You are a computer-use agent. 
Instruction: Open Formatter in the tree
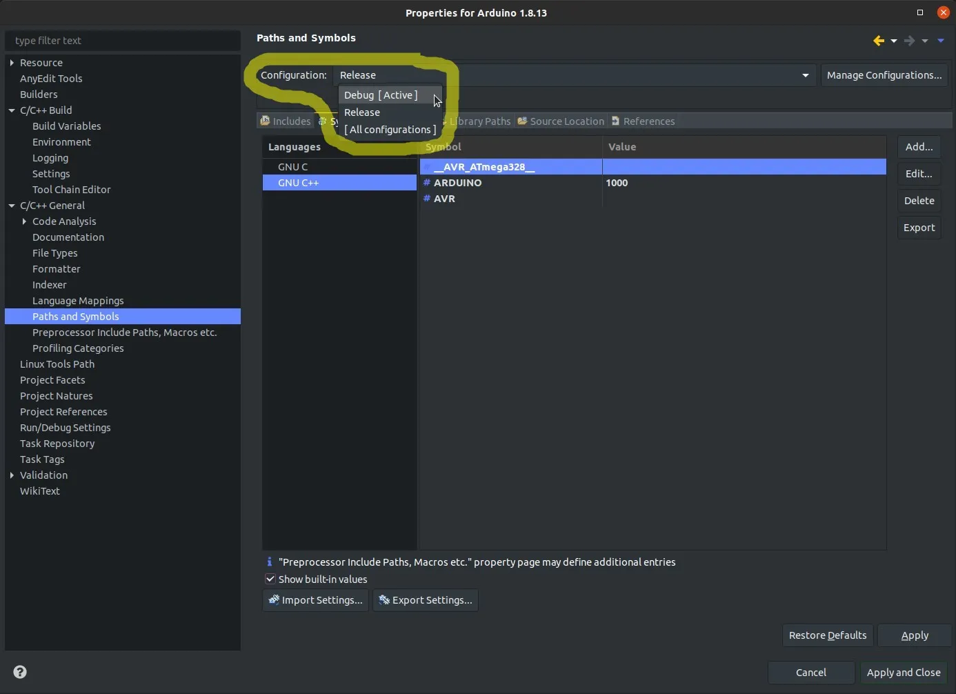[x=56, y=269]
